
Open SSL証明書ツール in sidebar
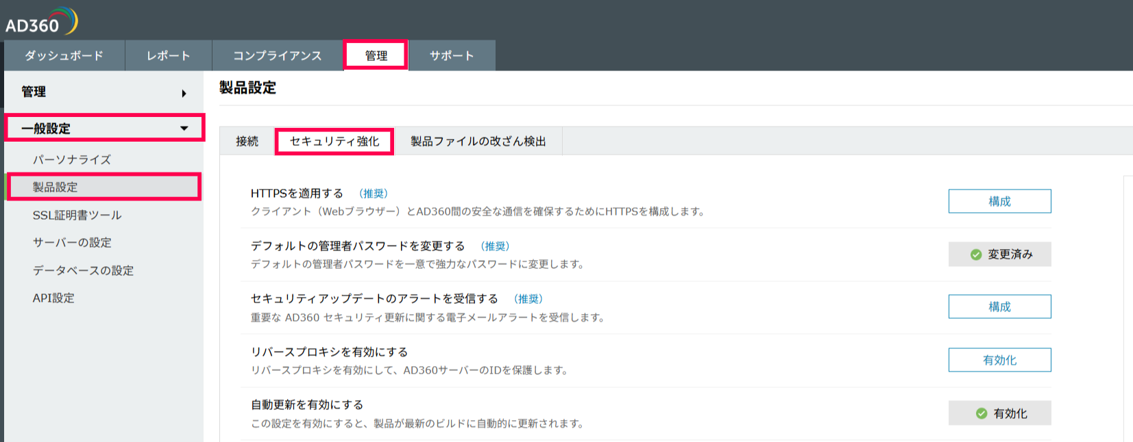(77, 215)
